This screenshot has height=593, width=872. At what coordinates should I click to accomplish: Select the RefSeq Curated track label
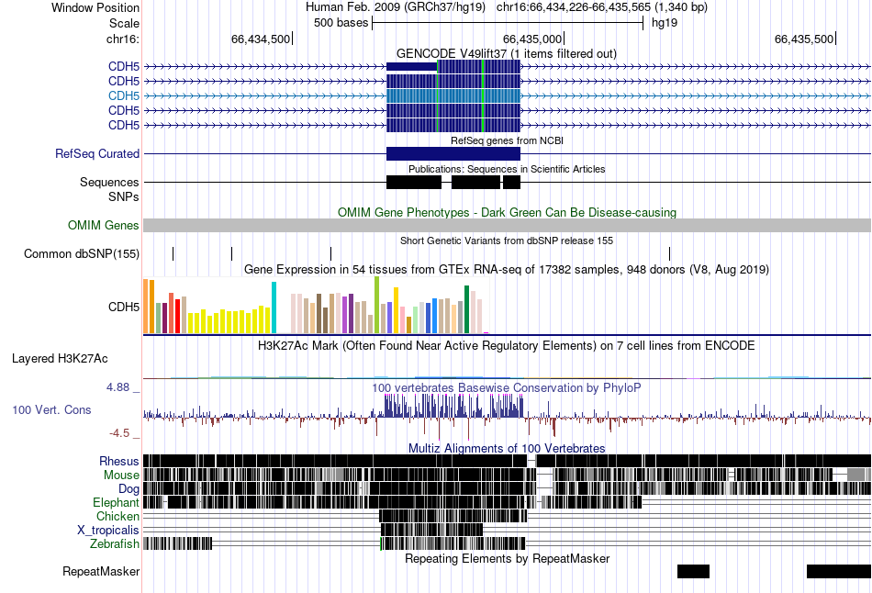tap(96, 153)
